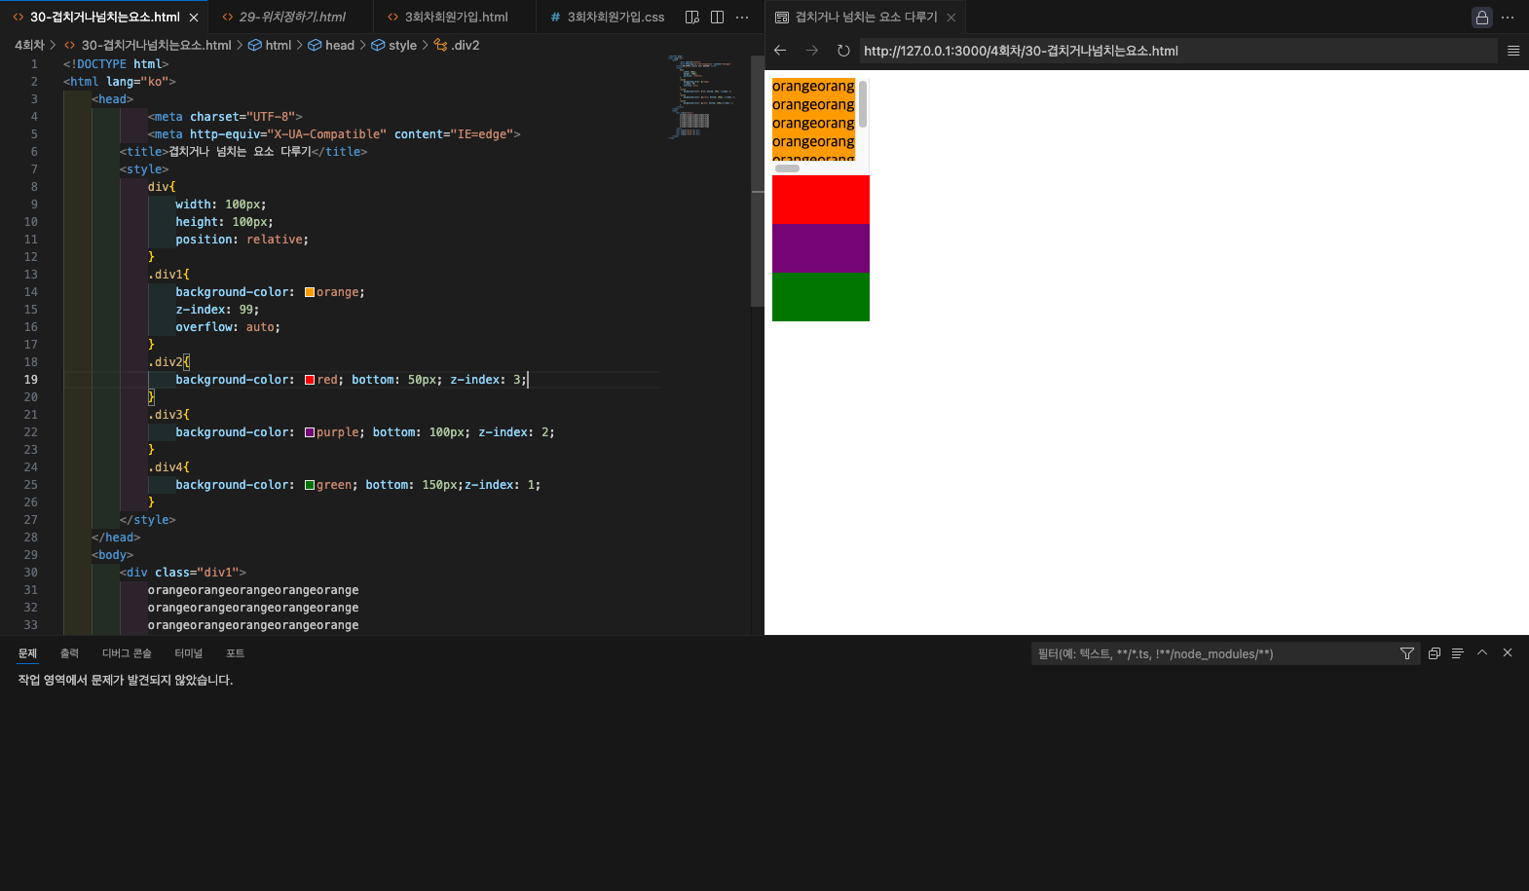Open the 3회차회원가입.html tab
Image resolution: width=1529 pixels, height=891 pixels.
tap(456, 17)
